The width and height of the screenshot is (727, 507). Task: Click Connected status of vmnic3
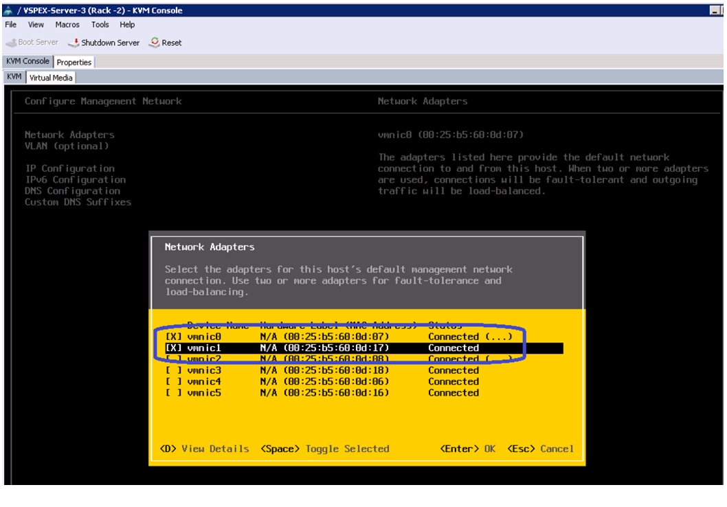click(x=454, y=370)
